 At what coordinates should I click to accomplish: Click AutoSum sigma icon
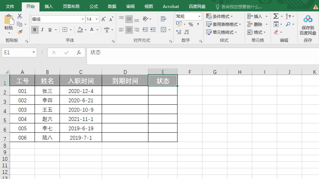pyautogui.click(x=276, y=16)
